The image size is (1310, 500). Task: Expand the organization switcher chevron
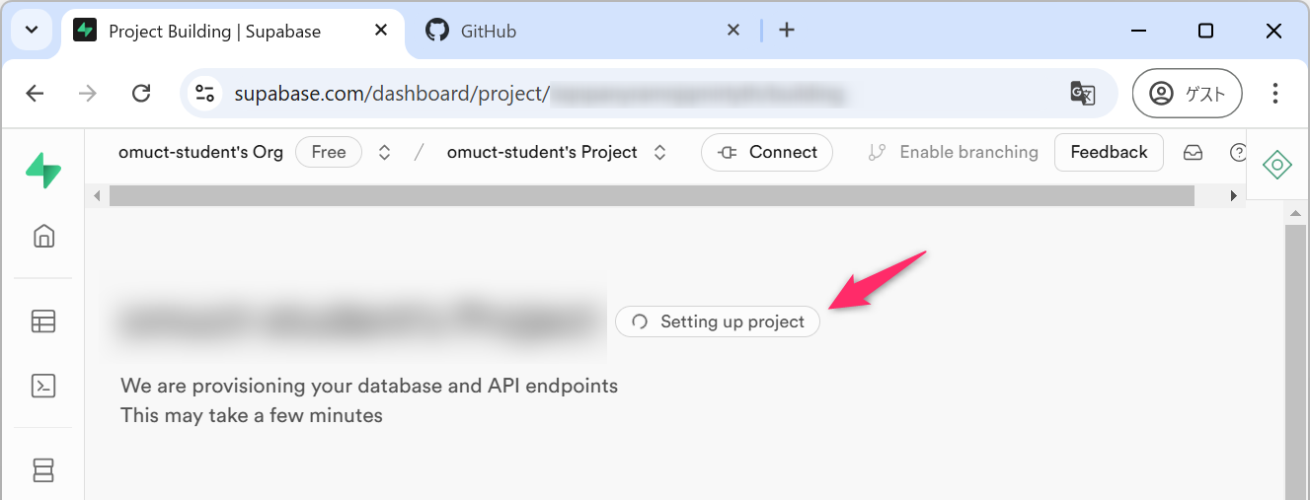point(385,153)
